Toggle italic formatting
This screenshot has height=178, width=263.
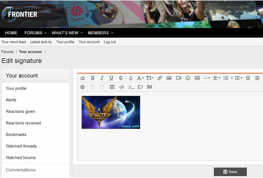point(102,78)
